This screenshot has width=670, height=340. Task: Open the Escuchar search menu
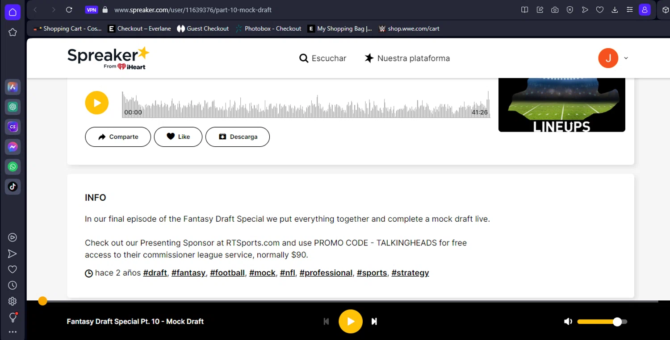(x=323, y=58)
